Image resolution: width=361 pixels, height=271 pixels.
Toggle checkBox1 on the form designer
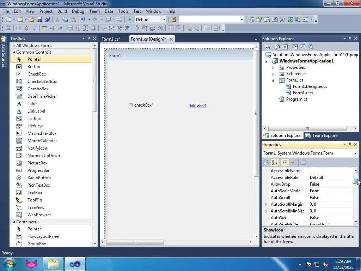(x=130, y=105)
